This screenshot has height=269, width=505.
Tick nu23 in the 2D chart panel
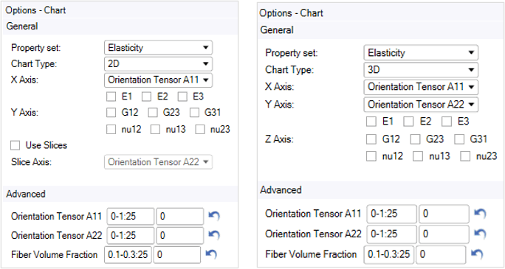(200, 129)
